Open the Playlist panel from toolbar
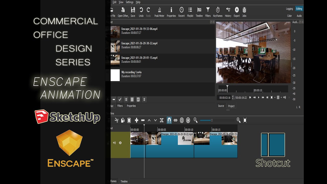The image size is (327, 184). (x=190, y=12)
